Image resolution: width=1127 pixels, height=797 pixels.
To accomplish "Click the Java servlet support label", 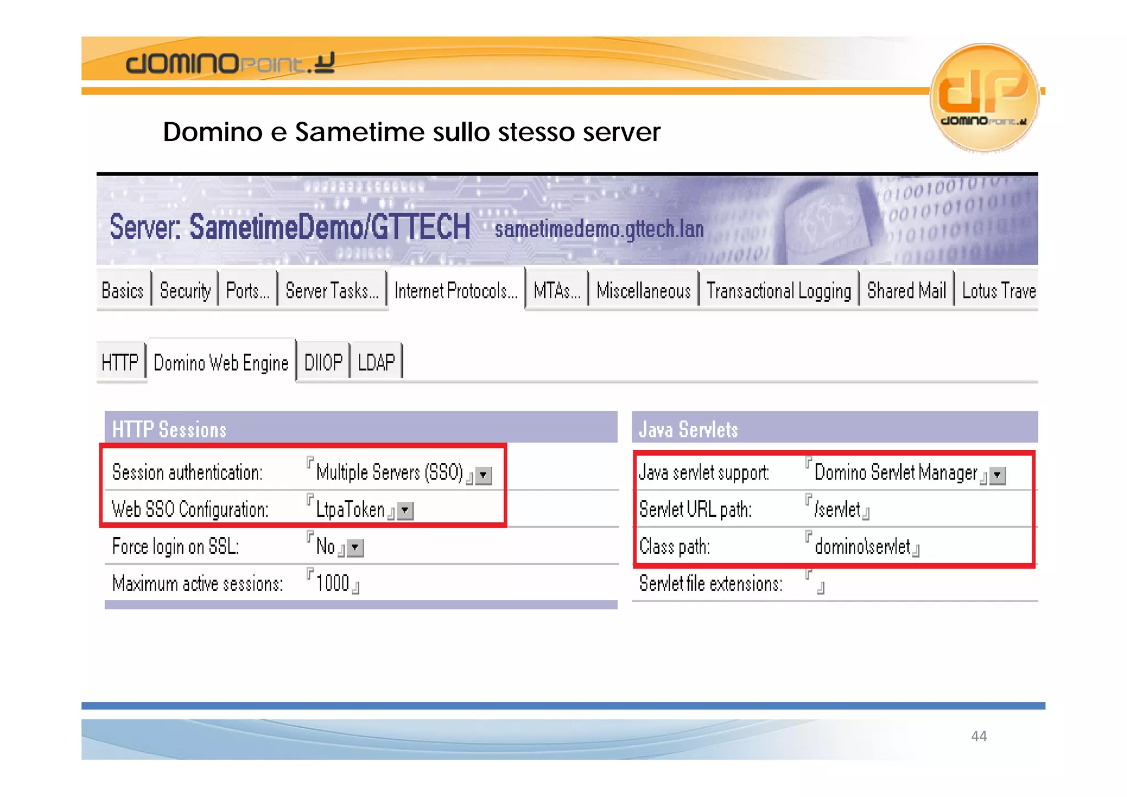I will click(x=704, y=472).
